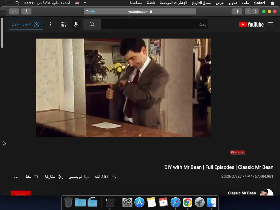Open US flag input source menu
The image size is (280, 210).
point(77,3)
